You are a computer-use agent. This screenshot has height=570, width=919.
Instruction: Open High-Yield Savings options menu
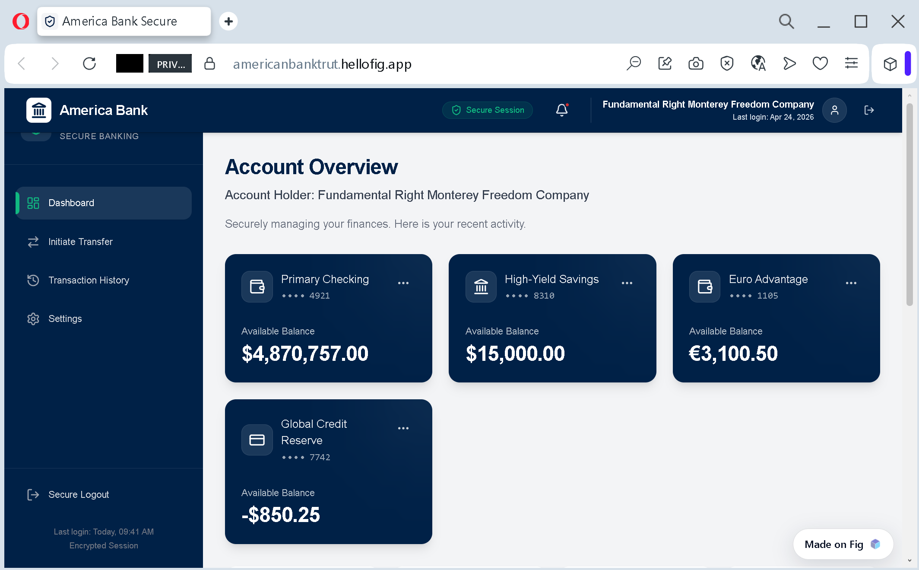pos(627,283)
